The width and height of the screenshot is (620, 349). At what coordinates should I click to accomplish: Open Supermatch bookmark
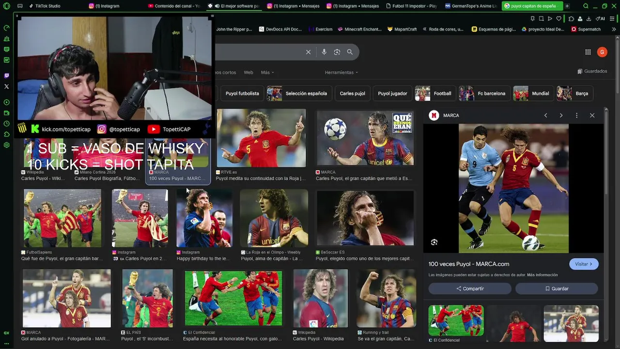pos(586,29)
